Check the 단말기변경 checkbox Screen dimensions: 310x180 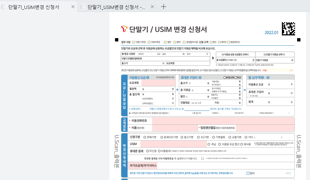coord(134,42)
